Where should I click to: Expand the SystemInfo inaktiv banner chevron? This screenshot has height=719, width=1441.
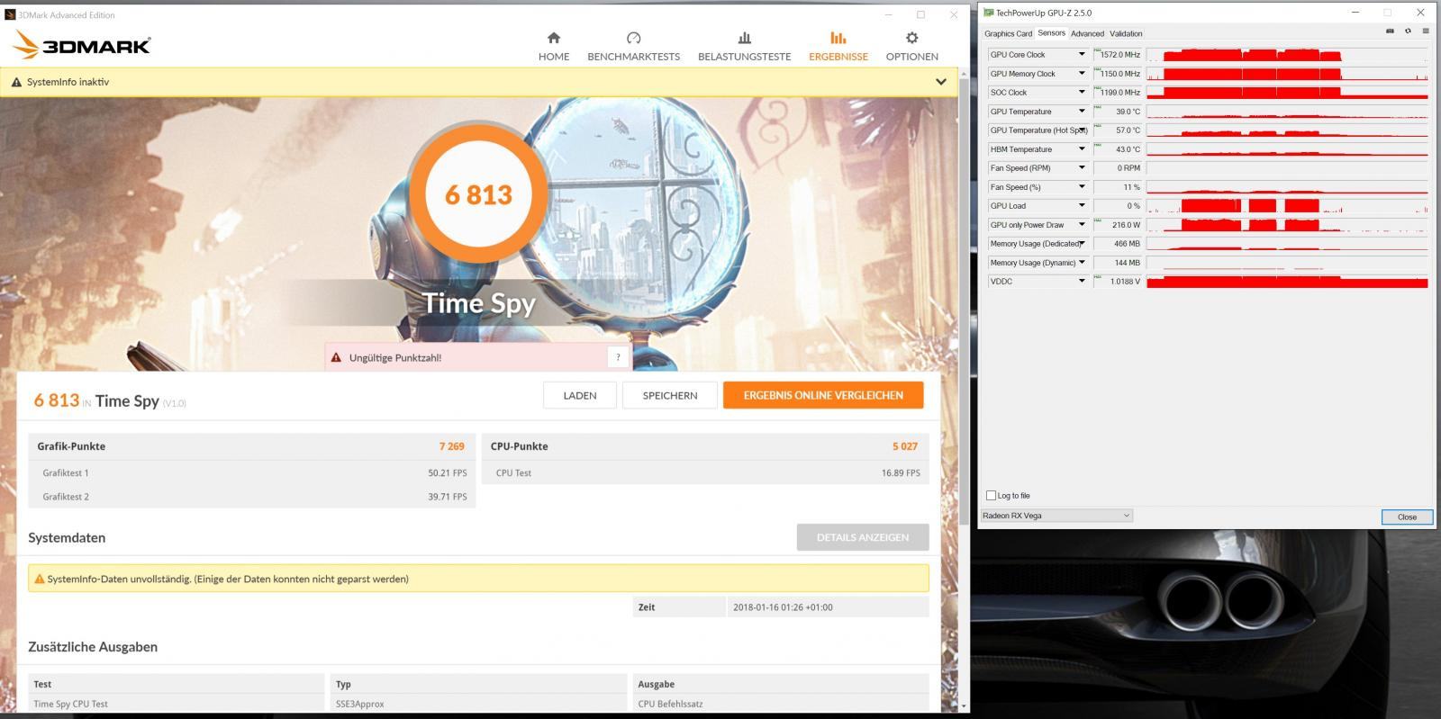pos(940,82)
